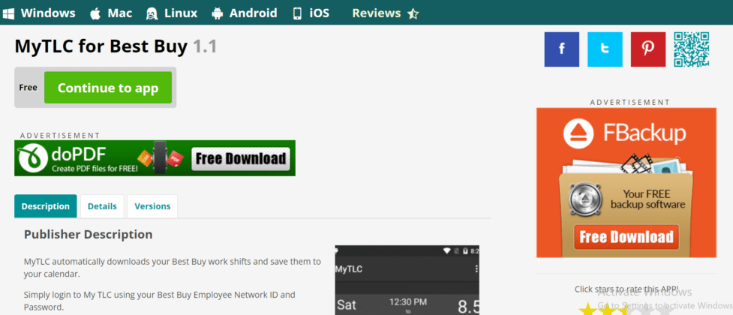
Task: Open the Windows platform category
Action: click(38, 13)
